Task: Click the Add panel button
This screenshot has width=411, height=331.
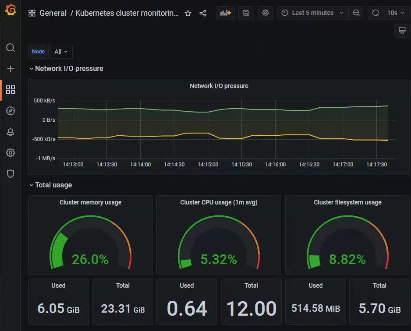Action: point(225,13)
